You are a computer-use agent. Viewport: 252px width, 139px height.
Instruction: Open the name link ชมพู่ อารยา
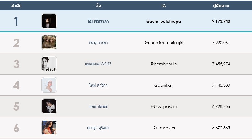click(x=98, y=43)
